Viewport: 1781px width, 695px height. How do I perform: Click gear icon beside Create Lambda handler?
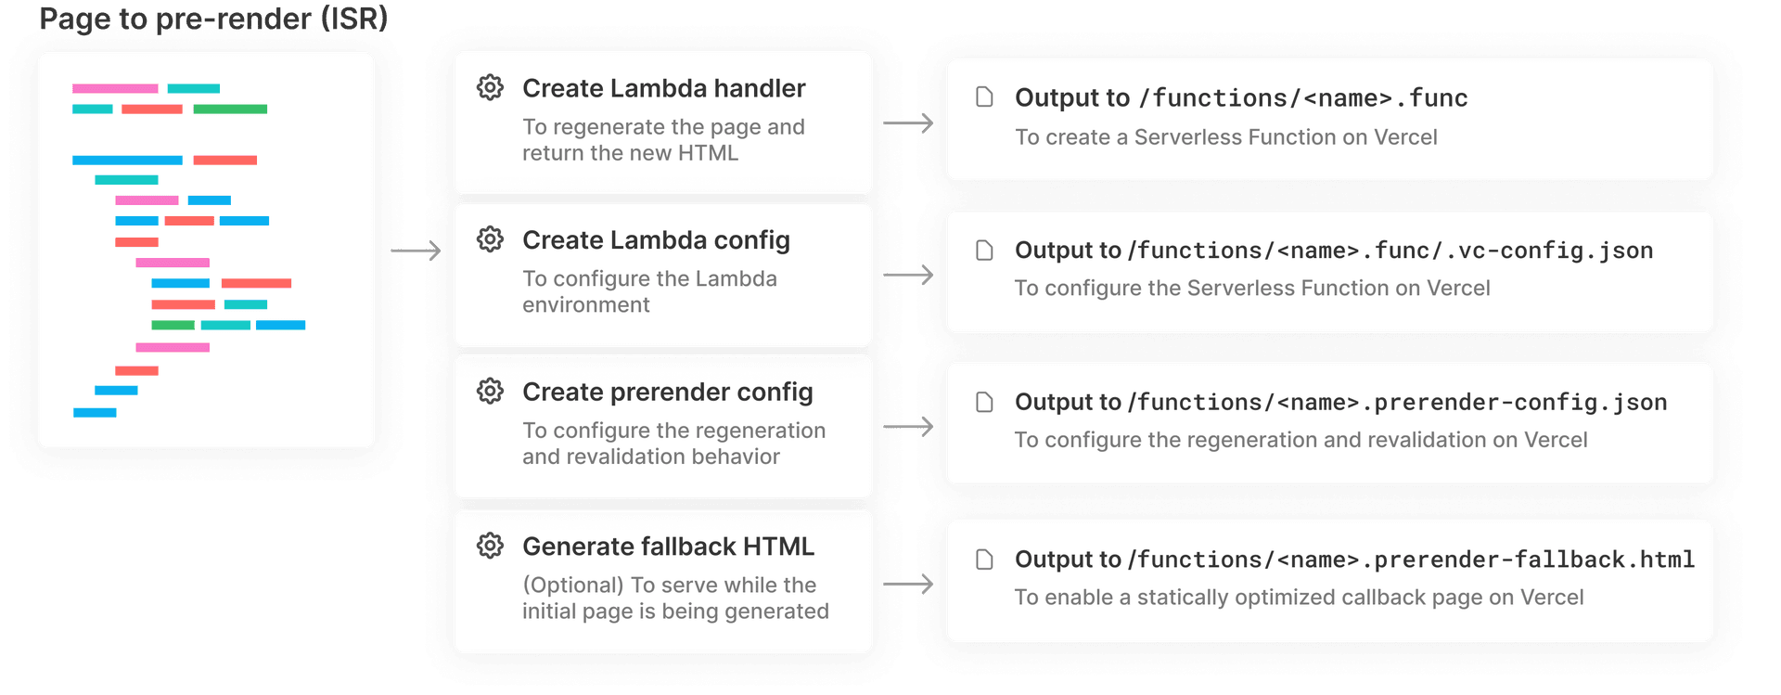pos(490,88)
